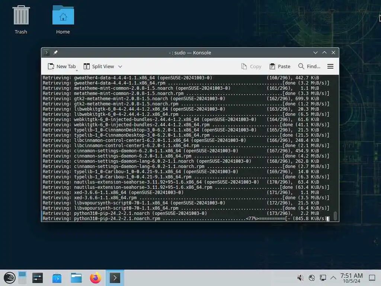Click the virtual desktop pager in taskbar

pos(22,278)
